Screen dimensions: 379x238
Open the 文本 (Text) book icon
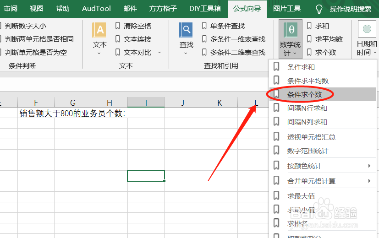tap(99, 30)
